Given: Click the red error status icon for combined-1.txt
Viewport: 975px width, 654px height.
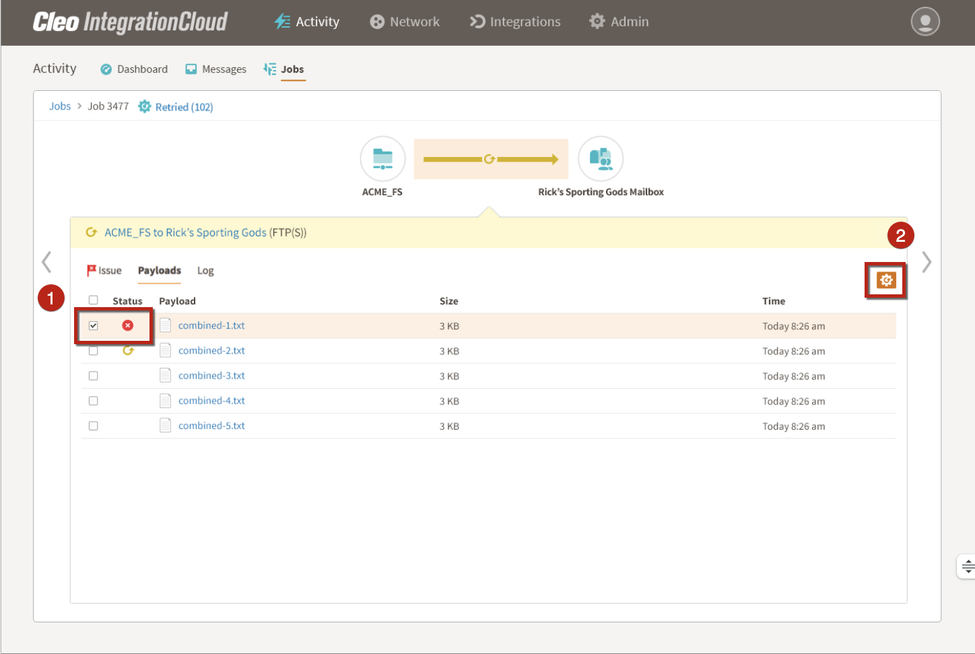Looking at the screenshot, I should [128, 325].
